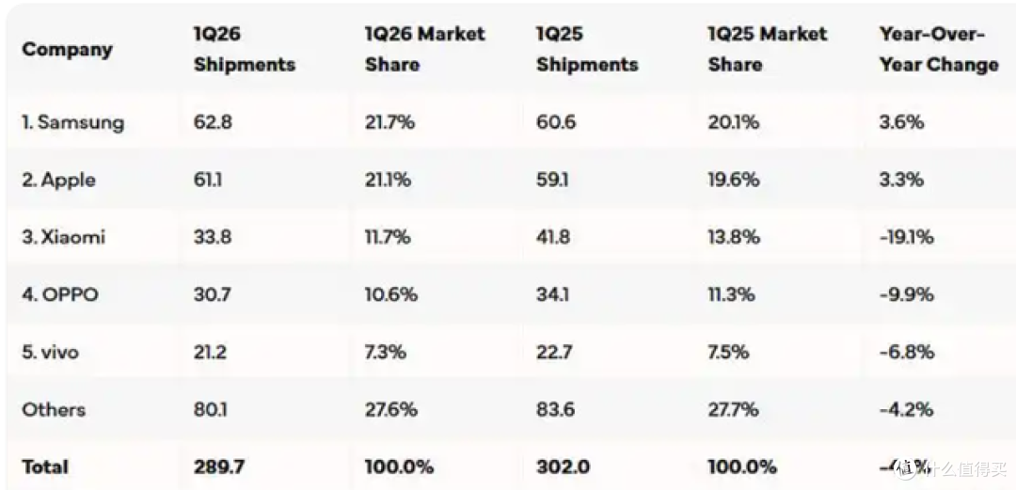Click Samsung's 62.8 shipments value
This screenshot has height=490, width=1016.
(213, 122)
